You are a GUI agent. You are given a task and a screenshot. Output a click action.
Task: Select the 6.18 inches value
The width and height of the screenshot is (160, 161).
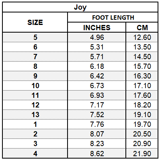pyautogui.click(x=97, y=66)
